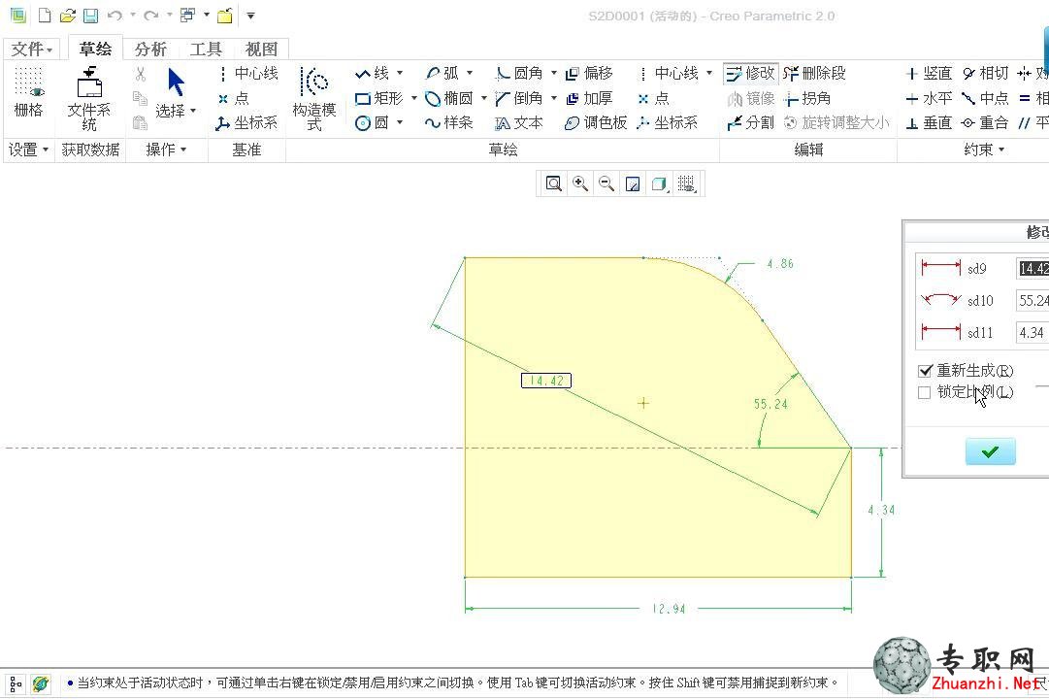
Task: Apply the Perpendicular (垂直) constraint
Action: coord(929,123)
